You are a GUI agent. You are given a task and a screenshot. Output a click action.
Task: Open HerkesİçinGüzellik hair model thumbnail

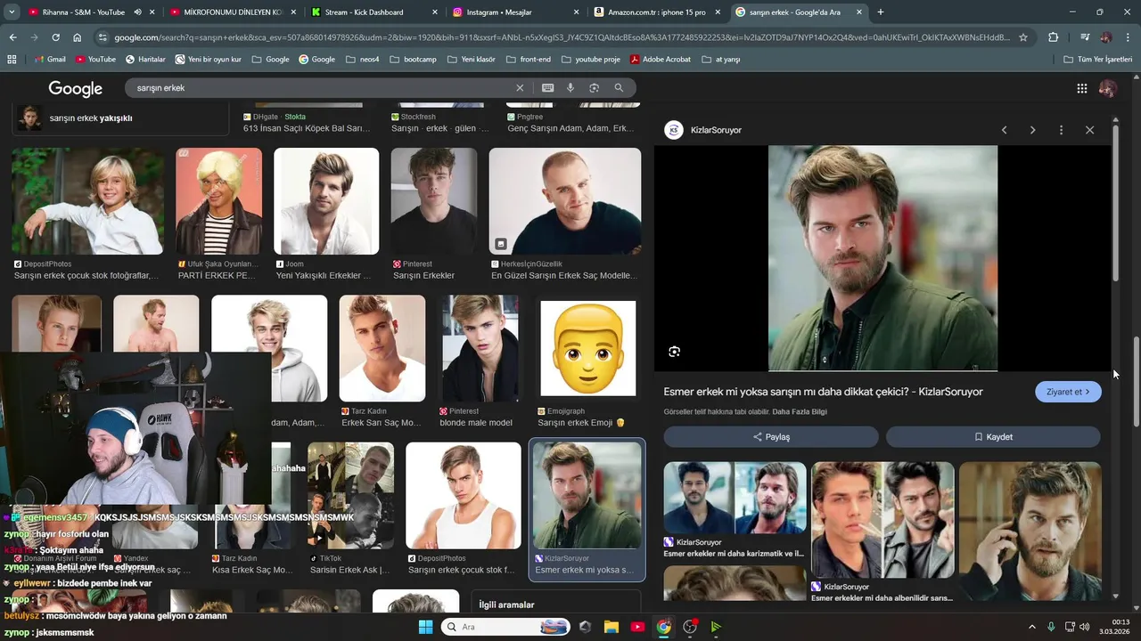[x=565, y=201]
